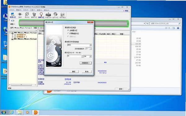Select the 321 KB file row in Explorer
186x116 pixels.
point(136,44)
